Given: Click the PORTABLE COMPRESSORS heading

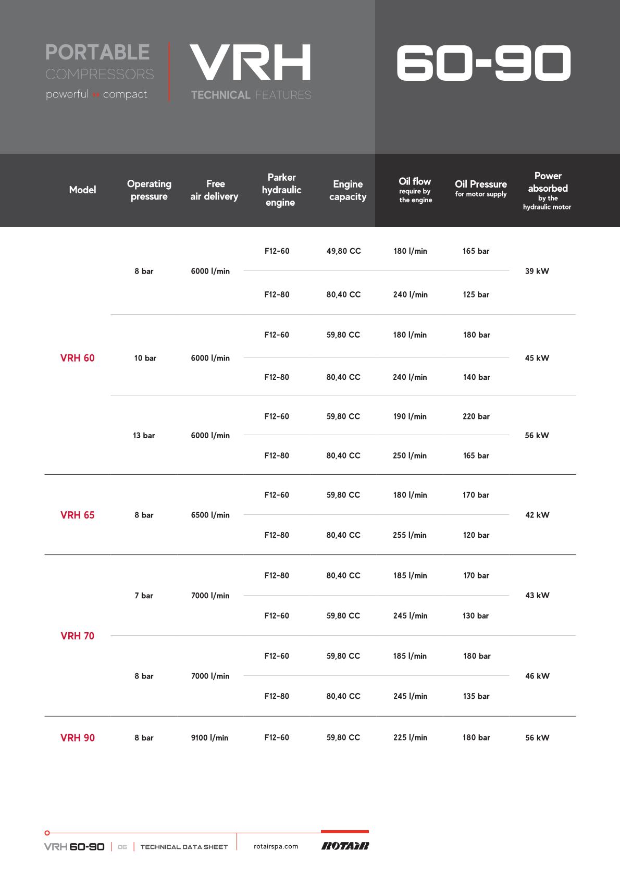Looking at the screenshot, I should coord(99,63).
